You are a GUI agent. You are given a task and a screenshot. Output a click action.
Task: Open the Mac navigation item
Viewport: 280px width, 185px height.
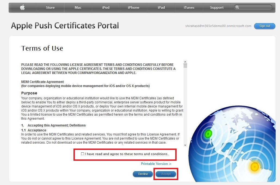78,8
